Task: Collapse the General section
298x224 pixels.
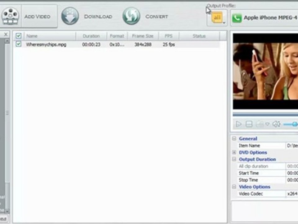Action: pyautogui.click(x=234, y=138)
